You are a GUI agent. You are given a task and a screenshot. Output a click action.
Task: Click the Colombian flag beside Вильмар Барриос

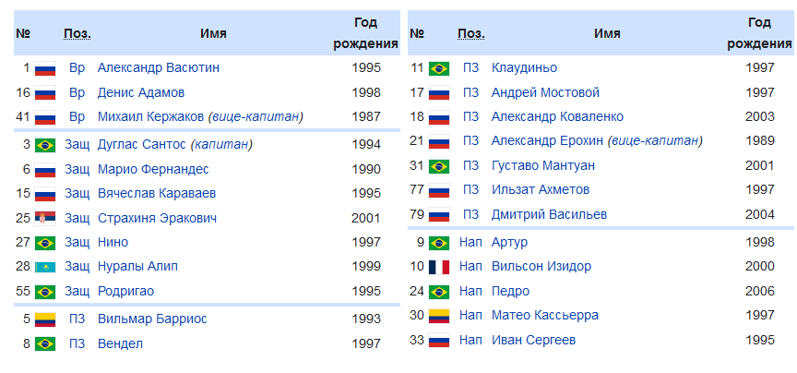click(45, 319)
